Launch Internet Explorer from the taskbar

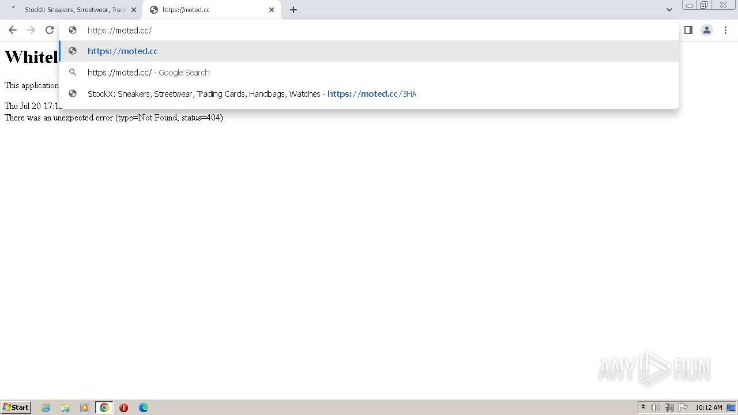click(46, 408)
